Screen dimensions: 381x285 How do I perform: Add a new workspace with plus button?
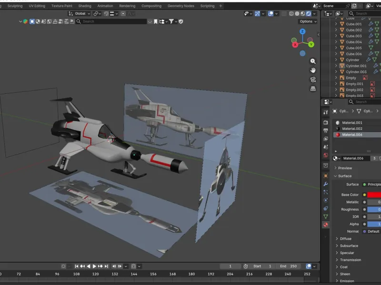pos(221,6)
